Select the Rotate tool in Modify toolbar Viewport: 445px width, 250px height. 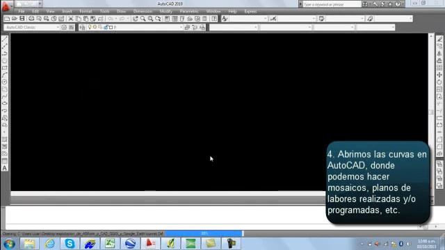[439, 82]
